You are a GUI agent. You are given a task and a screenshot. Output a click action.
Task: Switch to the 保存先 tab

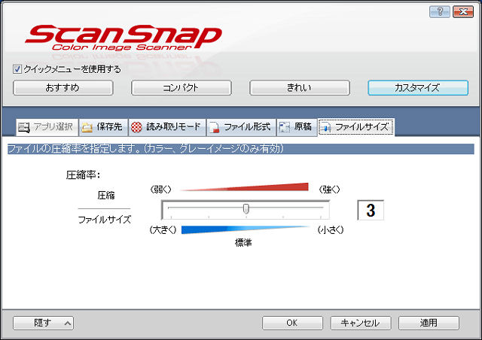[x=103, y=127]
